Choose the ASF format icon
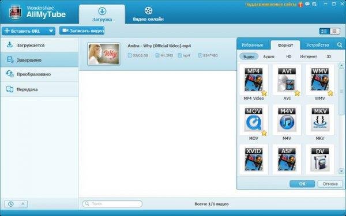346x216 pixels. (x=287, y=160)
